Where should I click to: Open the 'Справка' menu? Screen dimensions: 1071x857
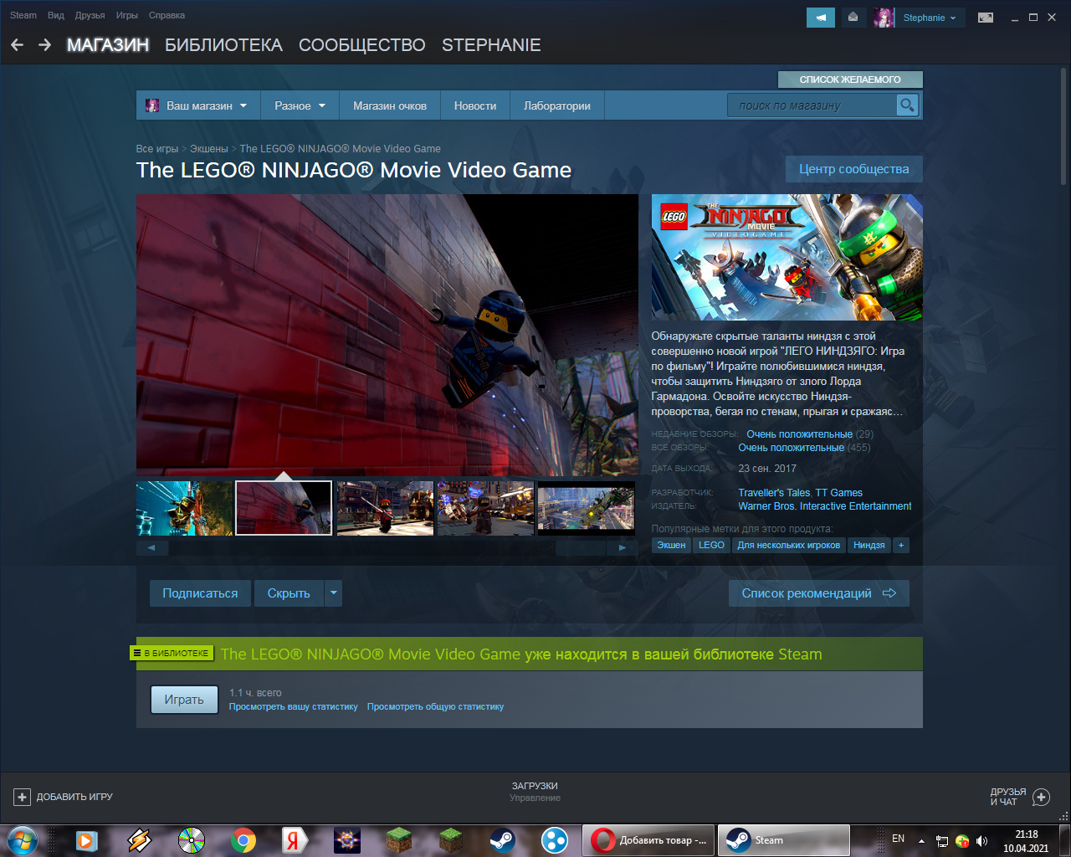click(167, 15)
